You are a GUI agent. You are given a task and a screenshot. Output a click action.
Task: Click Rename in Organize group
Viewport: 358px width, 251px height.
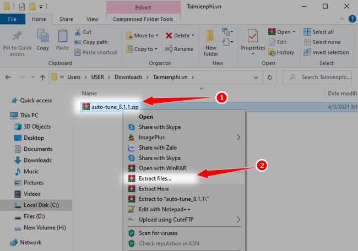[x=179, y=49]
